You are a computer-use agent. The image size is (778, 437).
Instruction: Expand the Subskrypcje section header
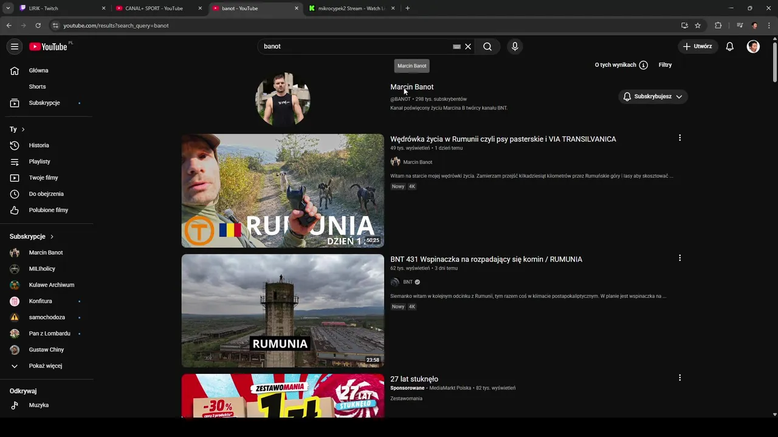tap(32, 237)
